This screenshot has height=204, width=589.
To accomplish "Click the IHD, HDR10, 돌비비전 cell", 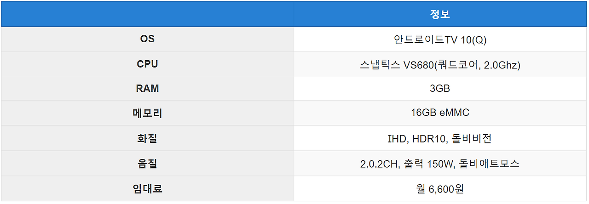I will [440, 138].
